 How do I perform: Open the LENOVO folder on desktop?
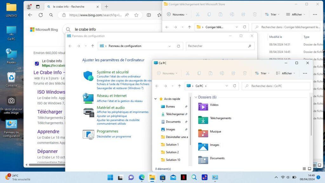click(x=11, y=10)
